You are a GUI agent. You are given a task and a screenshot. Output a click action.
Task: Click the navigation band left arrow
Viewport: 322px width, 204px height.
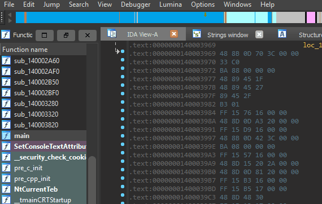(x=10, y=15)
